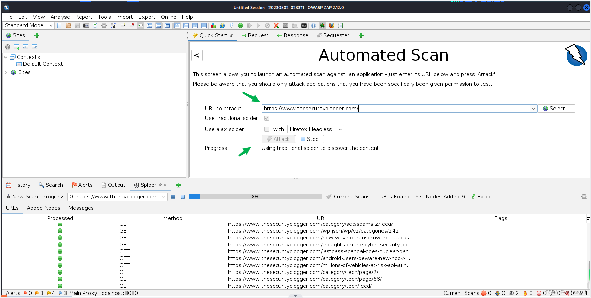Click the passive scan eye icon in status bar
This screenshot has height=298, width=591.
(x=512, y=293)
